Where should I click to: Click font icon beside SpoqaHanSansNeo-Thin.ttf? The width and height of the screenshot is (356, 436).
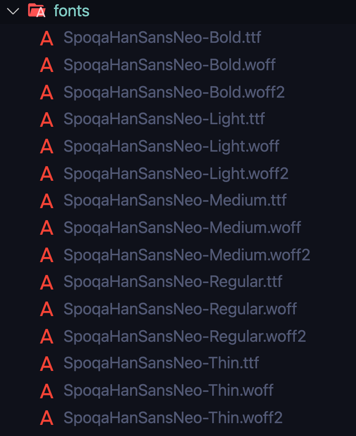point(47,364)
